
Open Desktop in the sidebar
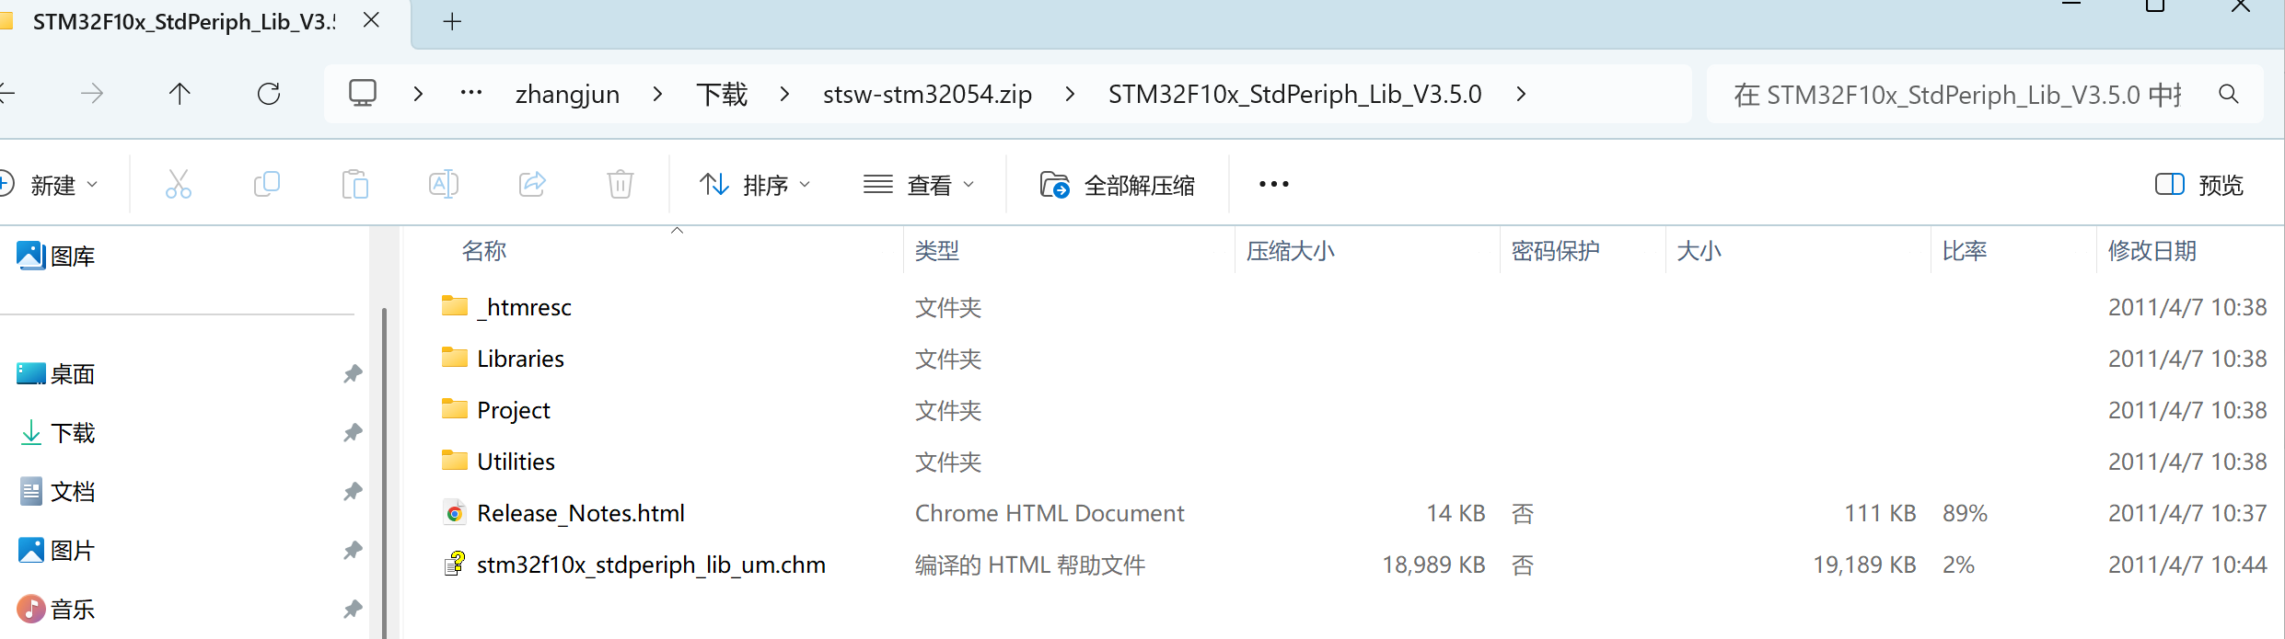tap(56, 374)
